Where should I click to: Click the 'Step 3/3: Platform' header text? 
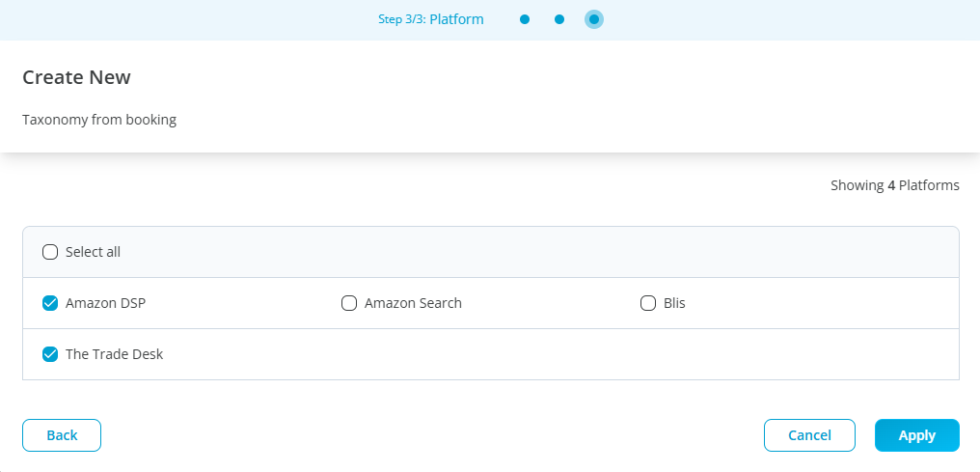coord(430,19)
